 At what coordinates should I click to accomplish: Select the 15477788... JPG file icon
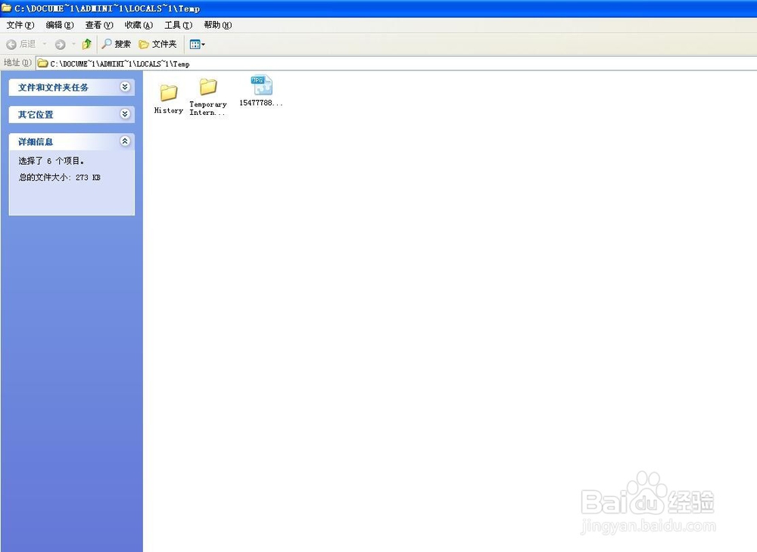point(261,85)
